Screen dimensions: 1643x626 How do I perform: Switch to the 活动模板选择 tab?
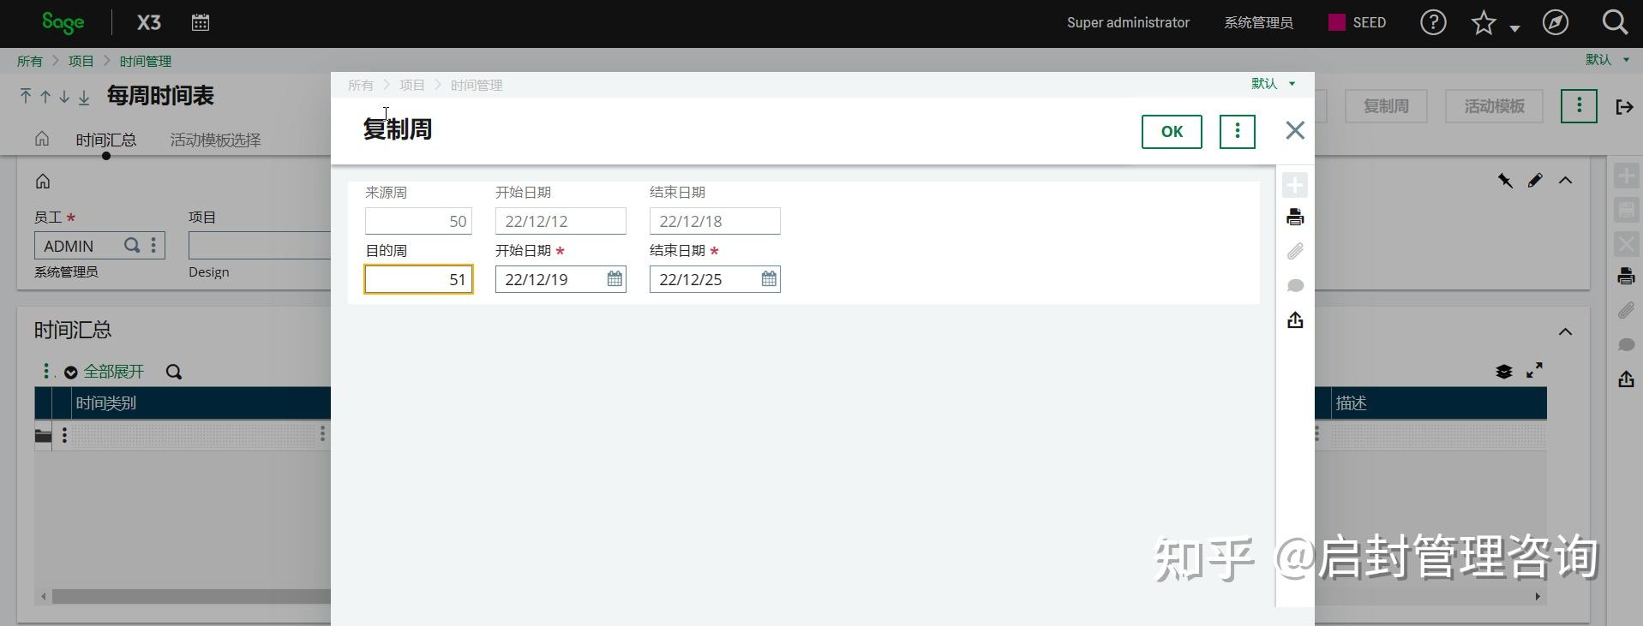tap(215, 140)
